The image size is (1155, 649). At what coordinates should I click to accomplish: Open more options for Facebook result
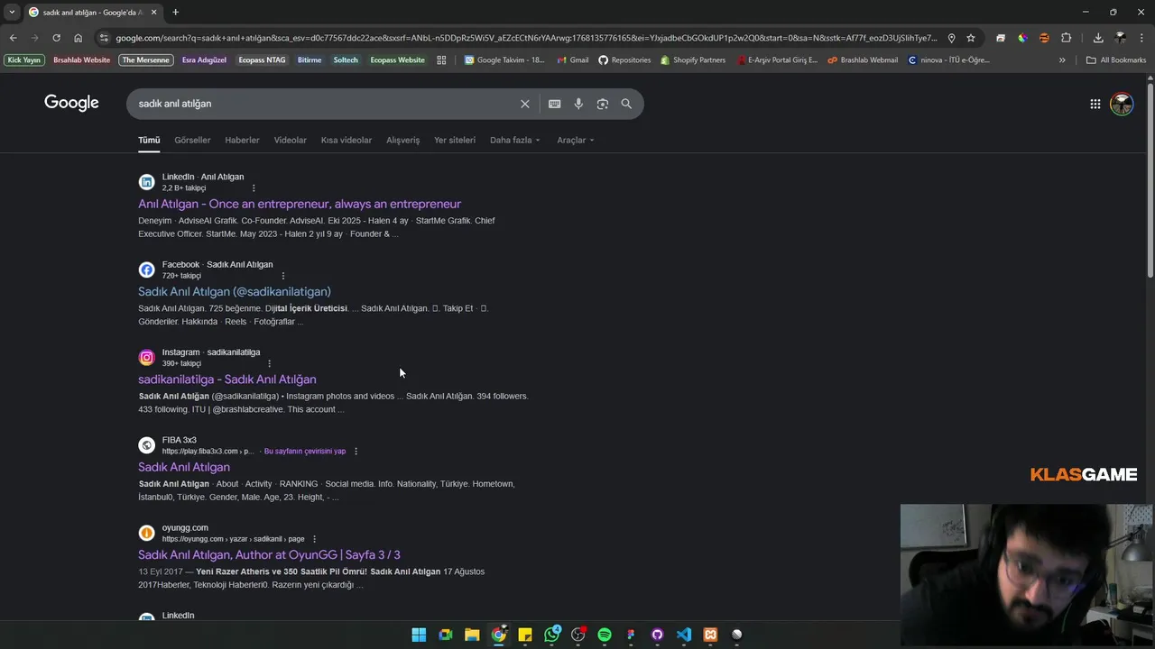click(x=283, y=276)
